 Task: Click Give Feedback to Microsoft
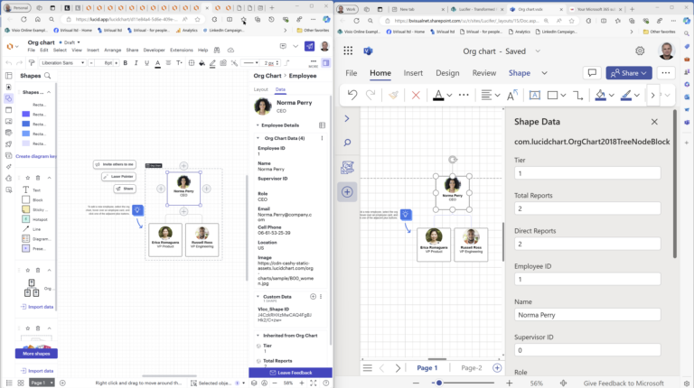click(624, 383)
